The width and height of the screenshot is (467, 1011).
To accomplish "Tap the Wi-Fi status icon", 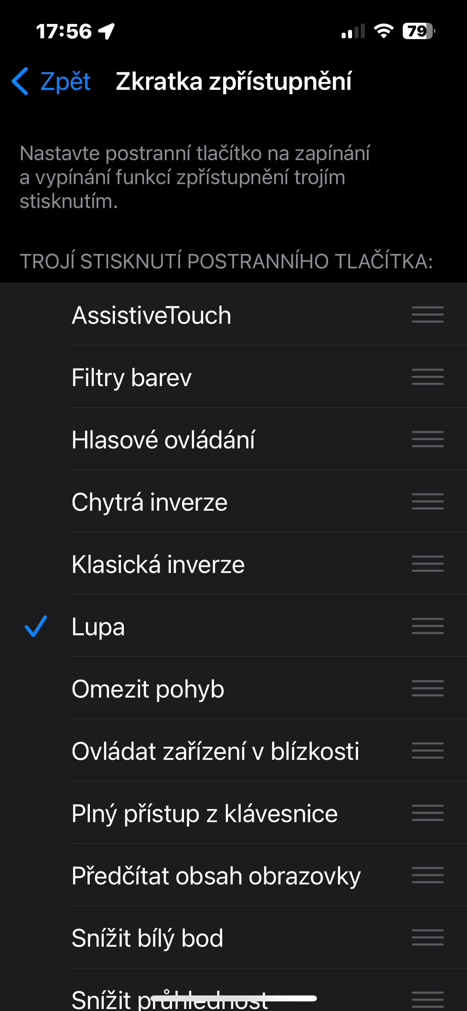I will (x=384, y=31).
